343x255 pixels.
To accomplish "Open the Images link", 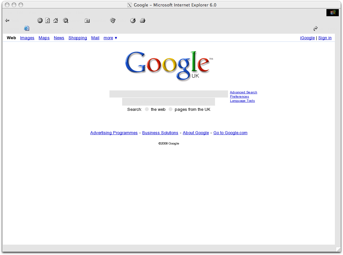I will (27, 38).
